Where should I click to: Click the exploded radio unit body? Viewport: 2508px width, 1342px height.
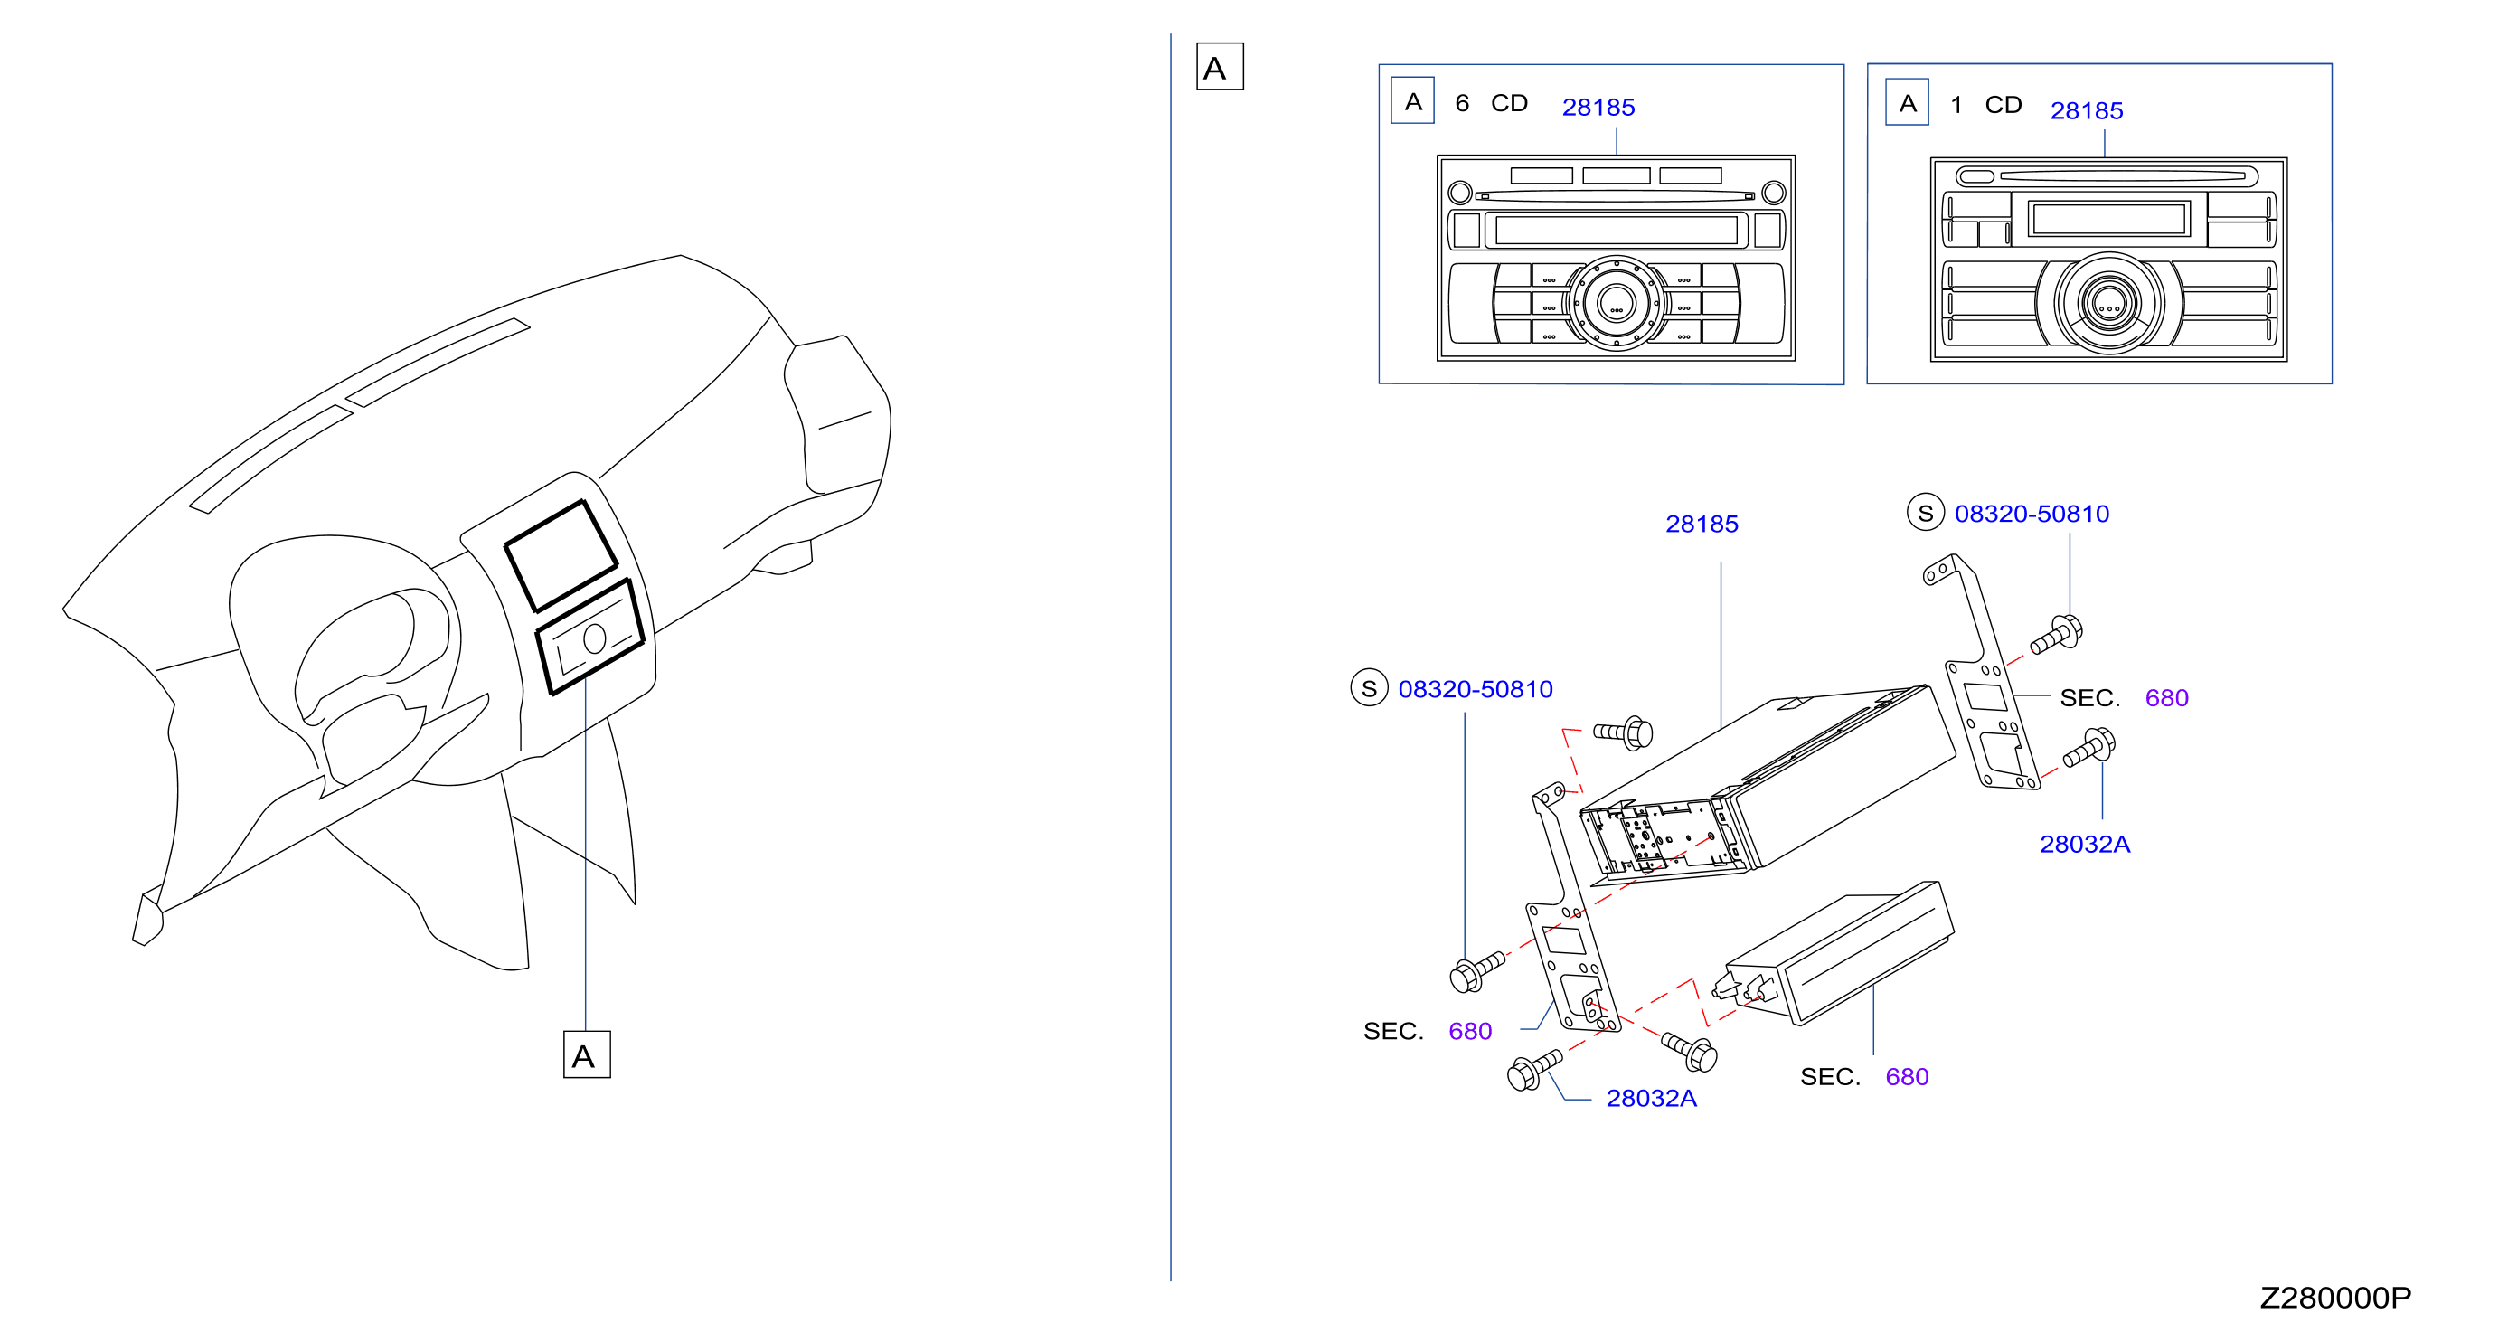(1768, 786)
